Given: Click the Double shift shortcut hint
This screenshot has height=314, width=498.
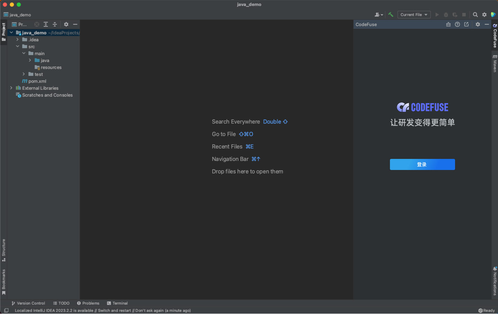Looking at the screenshot, I should coord(275,122).
